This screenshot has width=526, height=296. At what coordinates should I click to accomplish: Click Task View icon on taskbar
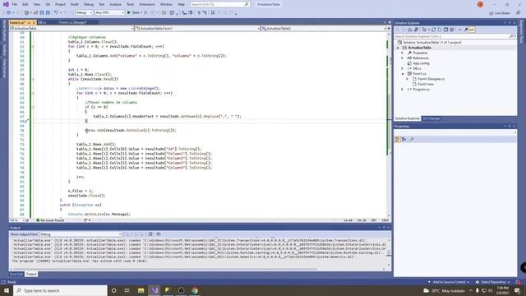tap(127, 290)
